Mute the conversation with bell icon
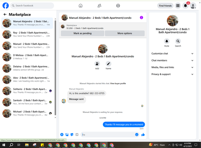The width and height of the screenshot is (201, 148). click(167, 41)
